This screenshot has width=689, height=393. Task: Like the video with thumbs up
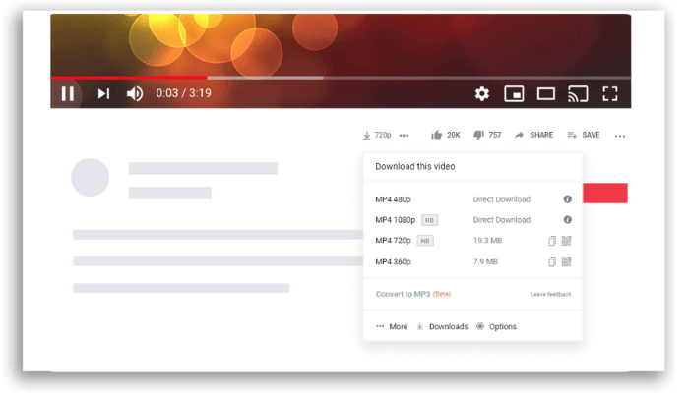[x=436, y=135]
